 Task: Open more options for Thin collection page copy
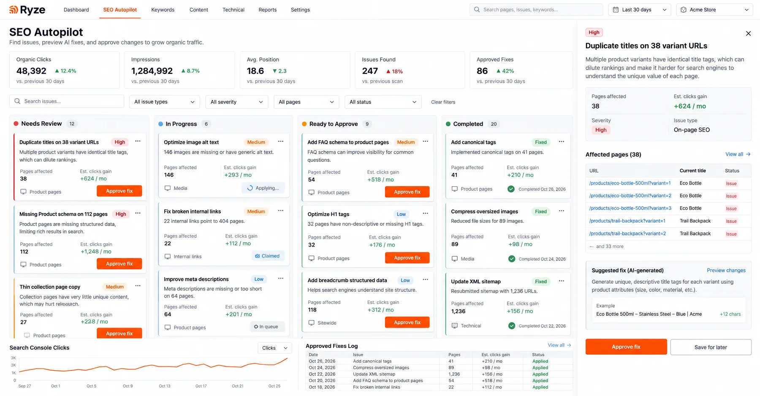[x=138, y=286]
